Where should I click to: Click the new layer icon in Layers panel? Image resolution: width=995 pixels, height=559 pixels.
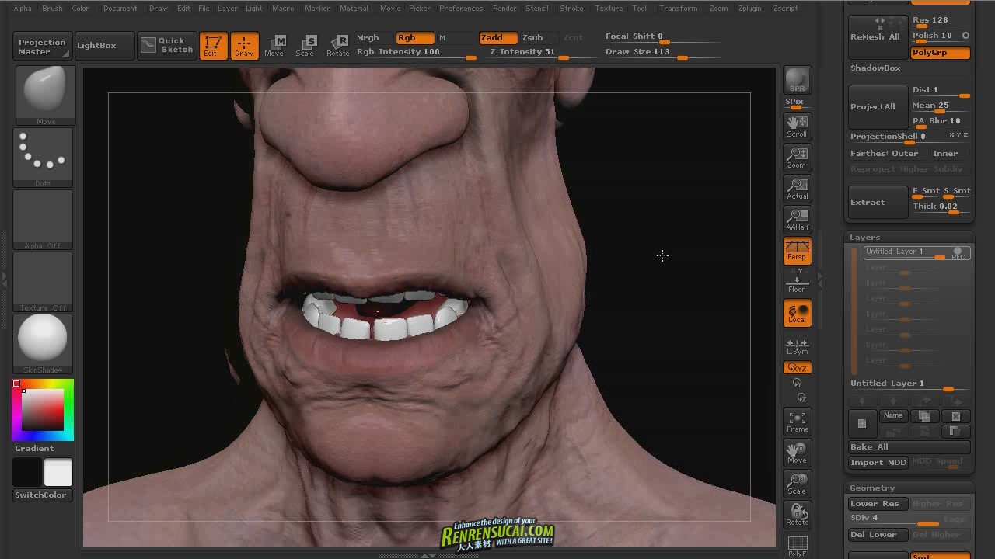(862, 423)
